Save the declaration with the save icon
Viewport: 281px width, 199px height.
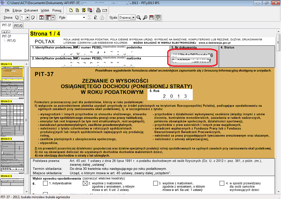point(90,10)
